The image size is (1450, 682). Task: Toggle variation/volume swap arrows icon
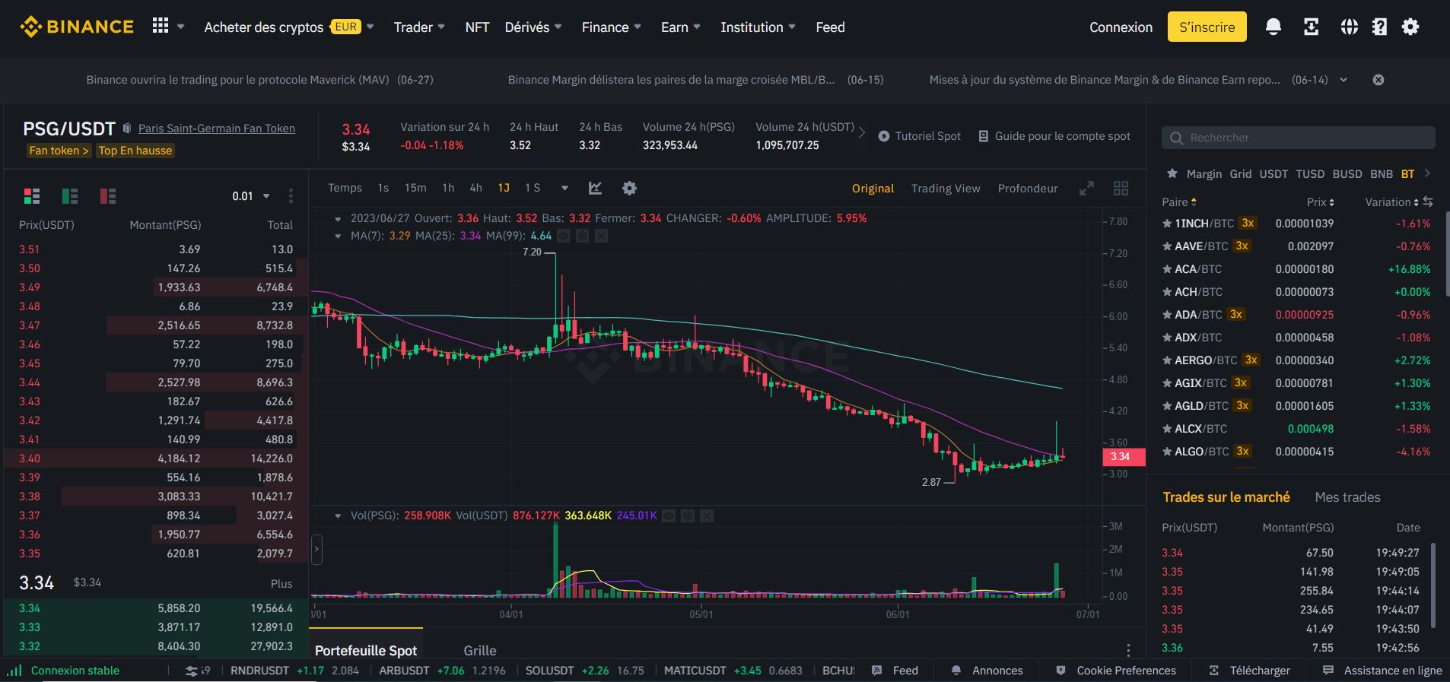1428,201
